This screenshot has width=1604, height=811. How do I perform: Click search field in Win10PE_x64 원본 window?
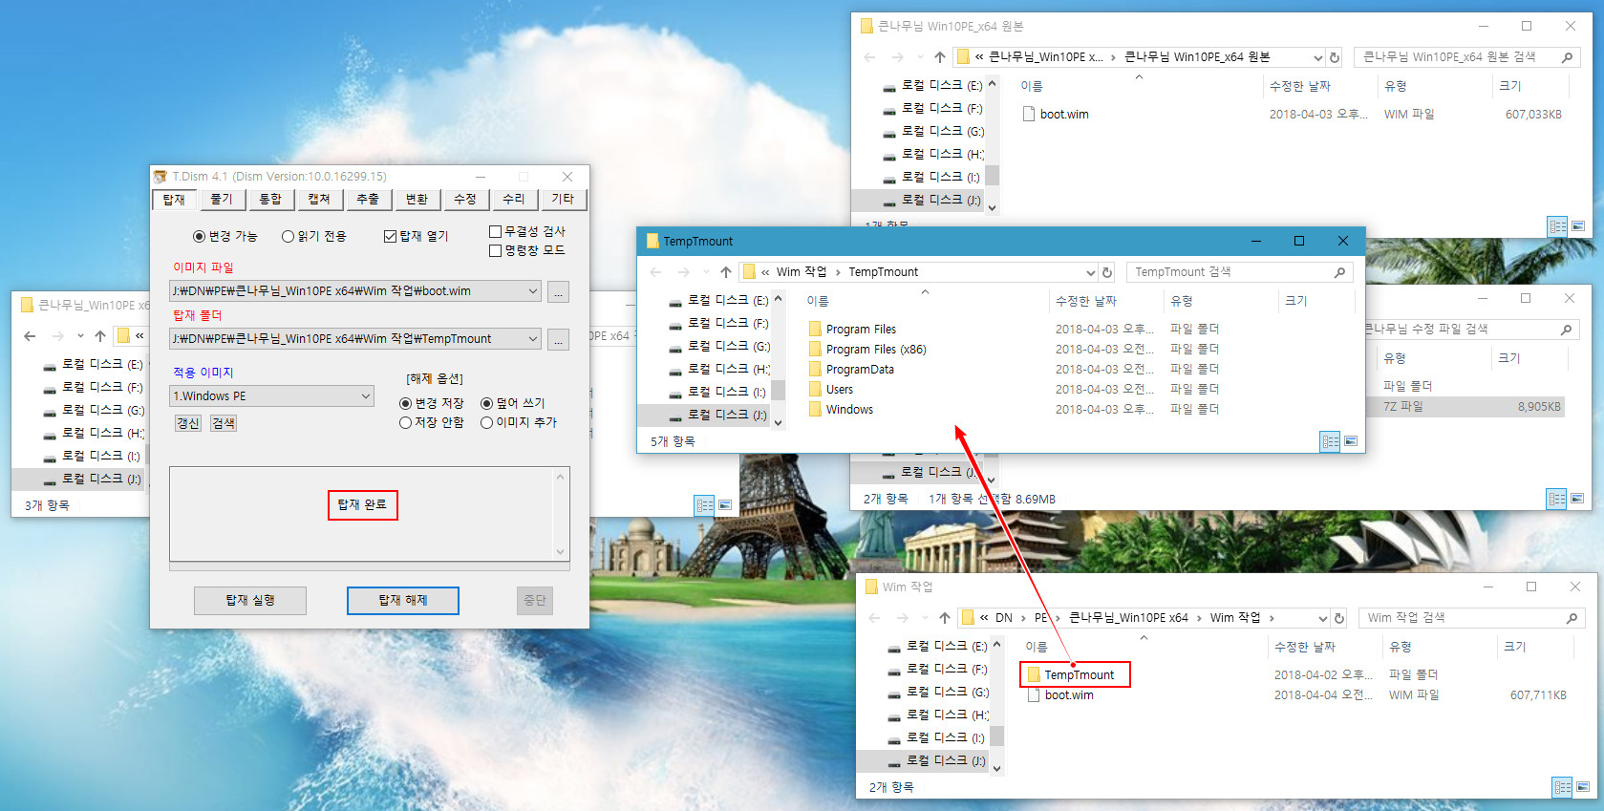click(1466, 57)
